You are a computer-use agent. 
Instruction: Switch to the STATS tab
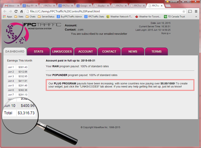(38, 52)
